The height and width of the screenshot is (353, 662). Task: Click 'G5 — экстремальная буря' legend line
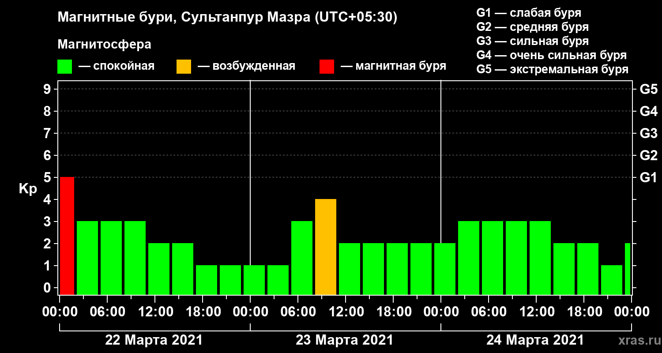click(553, 70)
